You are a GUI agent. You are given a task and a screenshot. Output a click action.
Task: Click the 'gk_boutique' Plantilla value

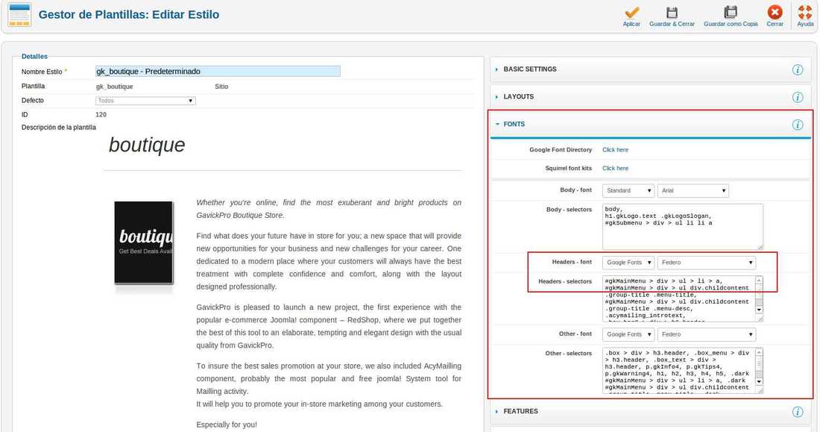click(x=115, y=87)
